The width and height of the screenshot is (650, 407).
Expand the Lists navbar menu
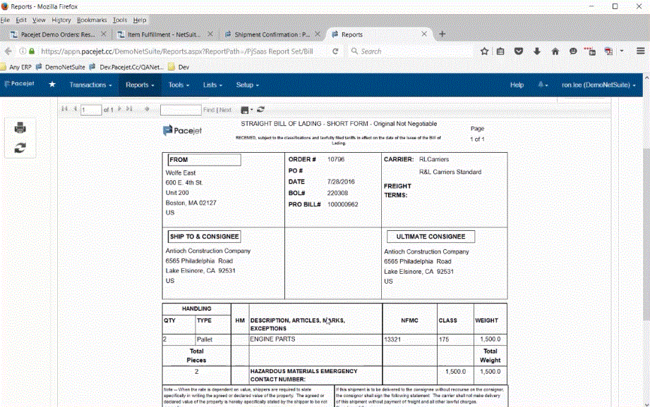pos(212,84)
